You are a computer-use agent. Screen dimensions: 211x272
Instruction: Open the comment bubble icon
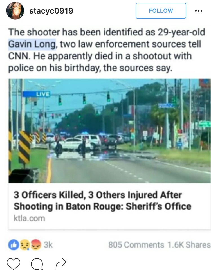pos(37,264)
